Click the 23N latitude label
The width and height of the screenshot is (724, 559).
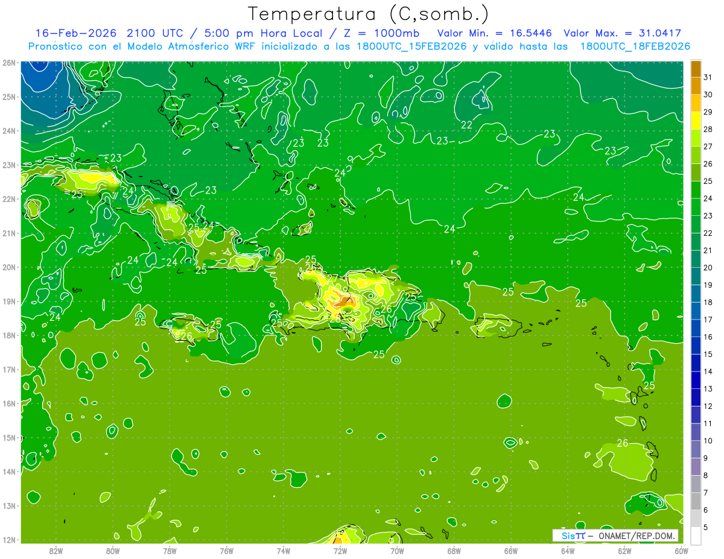[x=8, y=165]
